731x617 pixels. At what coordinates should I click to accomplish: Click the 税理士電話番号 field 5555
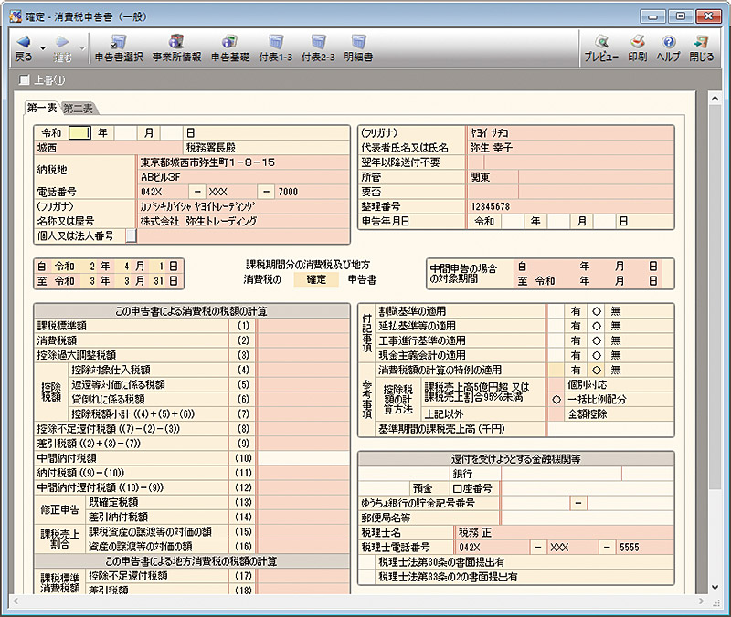pos(644,547)
